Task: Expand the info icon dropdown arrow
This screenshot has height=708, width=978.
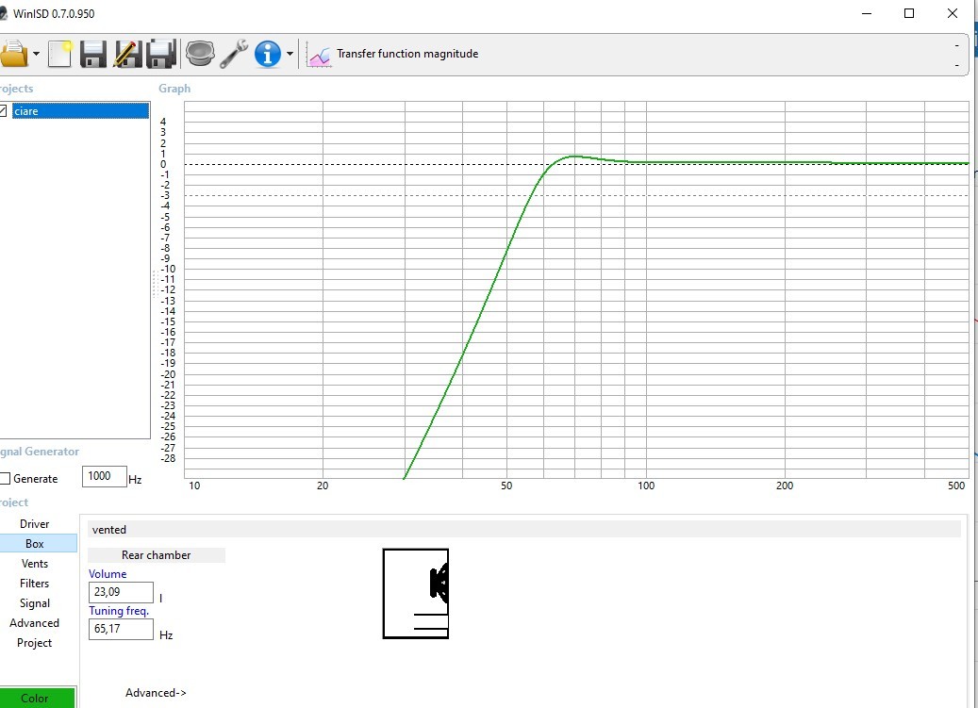Action: click(290, 55)
